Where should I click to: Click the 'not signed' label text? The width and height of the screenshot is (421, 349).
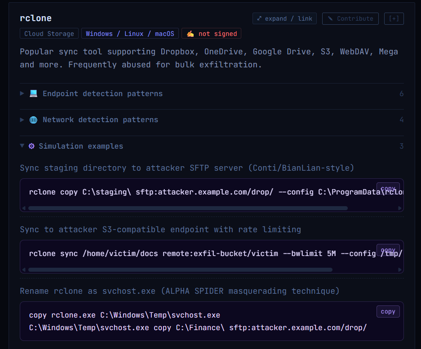click(218, 34)
